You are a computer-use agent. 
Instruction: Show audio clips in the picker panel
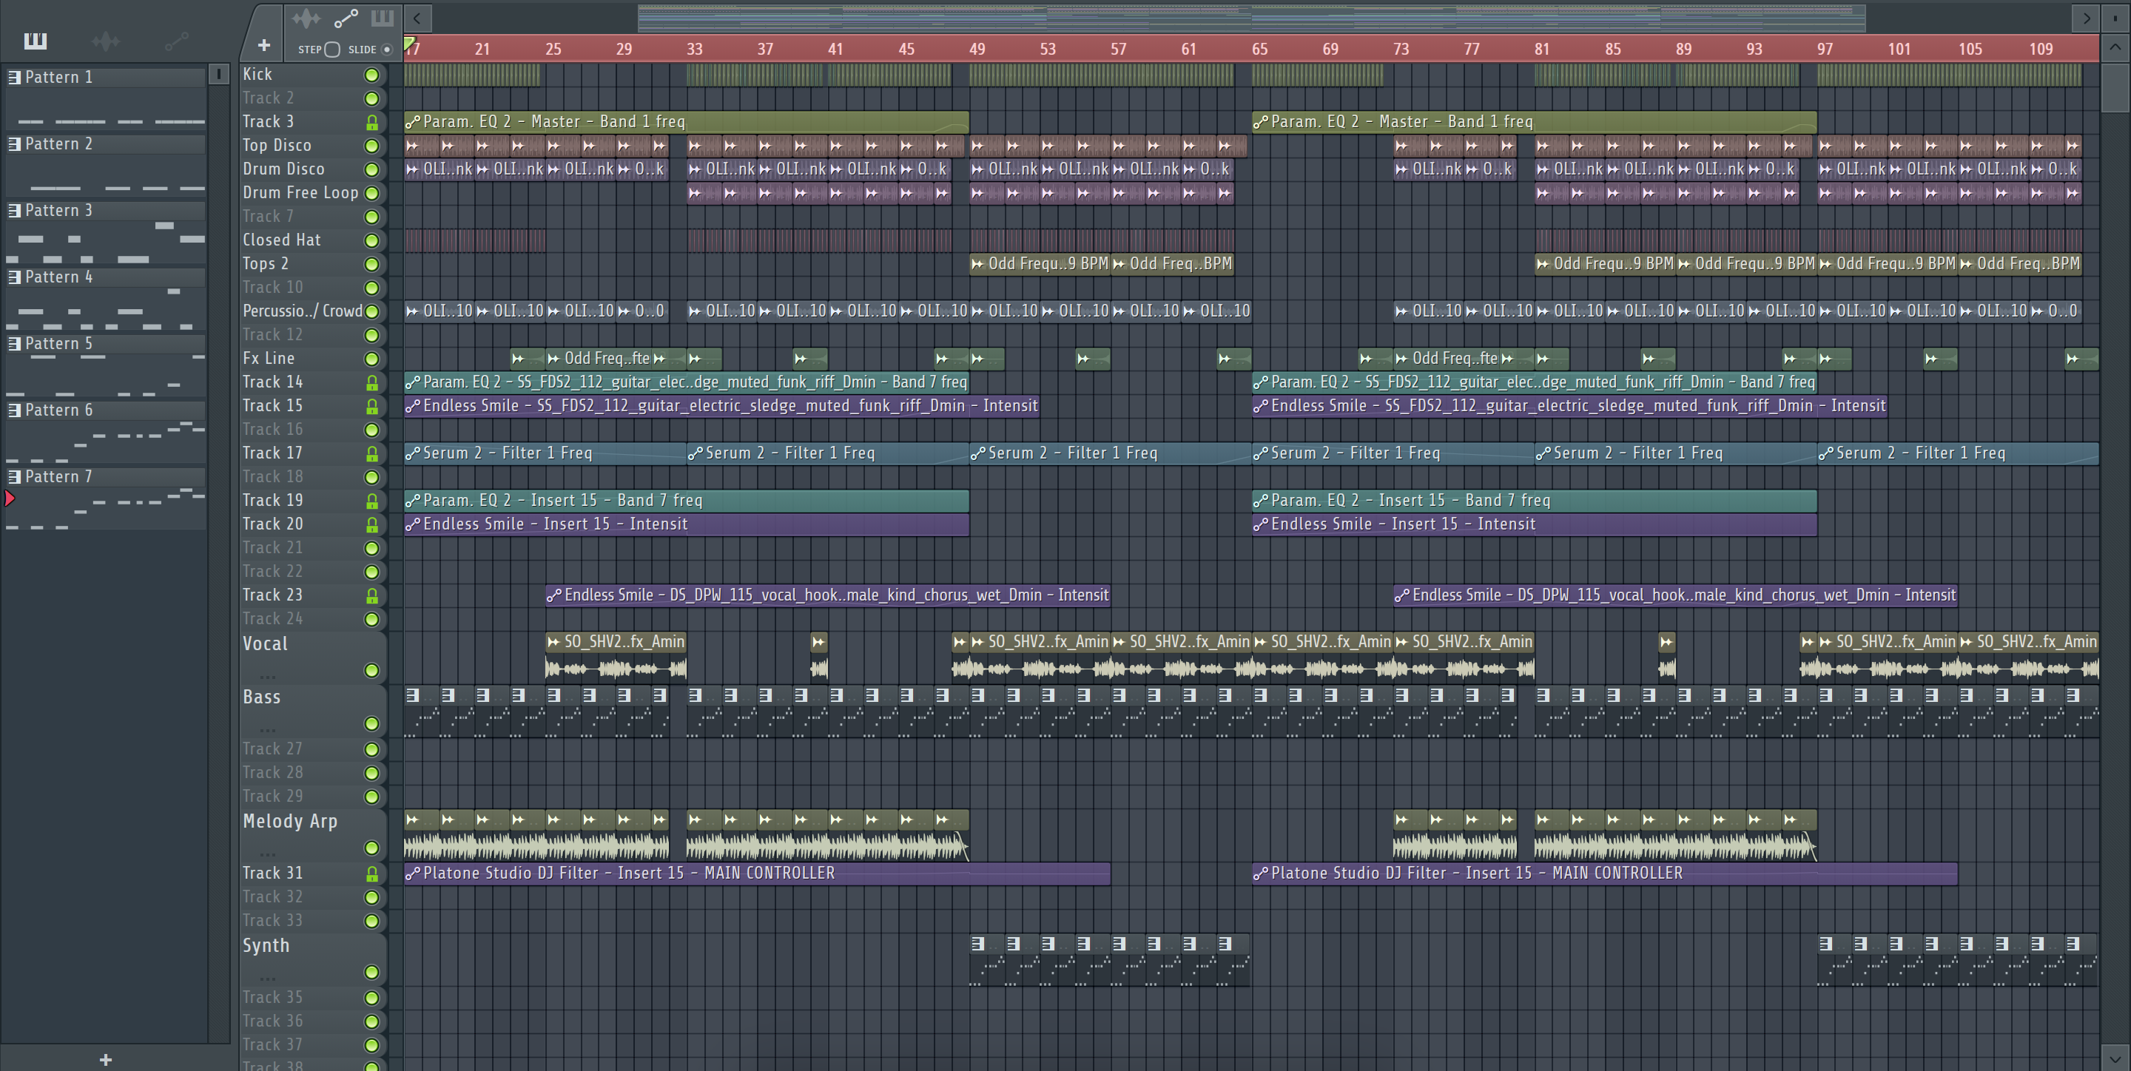coord(105,41)
